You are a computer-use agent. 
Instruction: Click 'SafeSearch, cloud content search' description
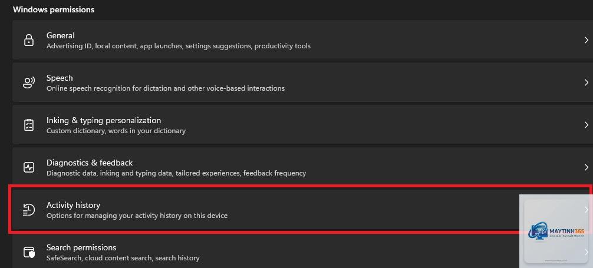[123, 258]
